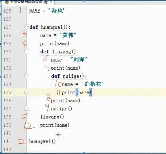Image resolution: width=166 pixels, height=154 pixels.
Task: Collapse the huangwei function fold marker
Action: click(x=26, y=27)
